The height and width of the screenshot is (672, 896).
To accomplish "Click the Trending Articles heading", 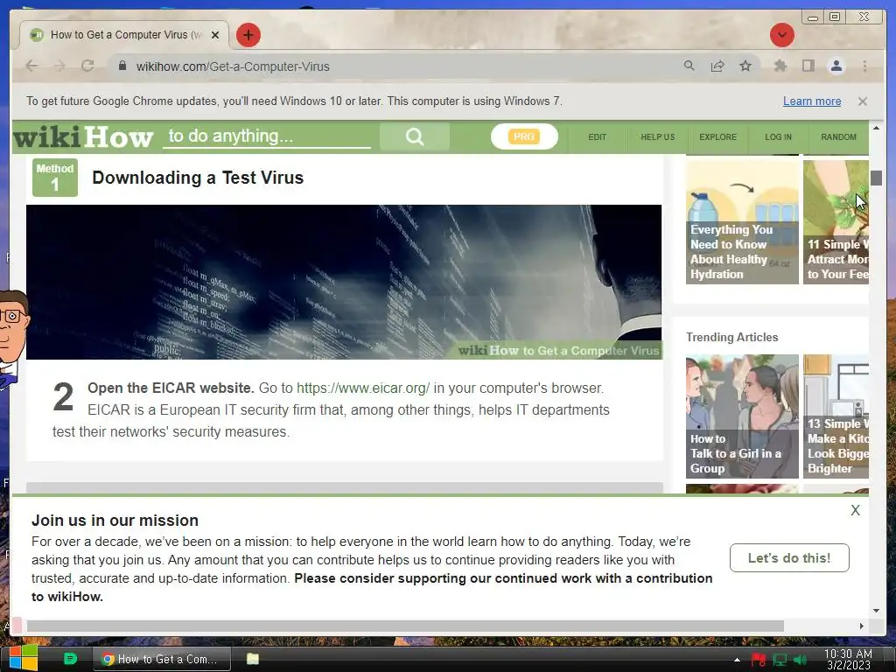I will (732, 337).
